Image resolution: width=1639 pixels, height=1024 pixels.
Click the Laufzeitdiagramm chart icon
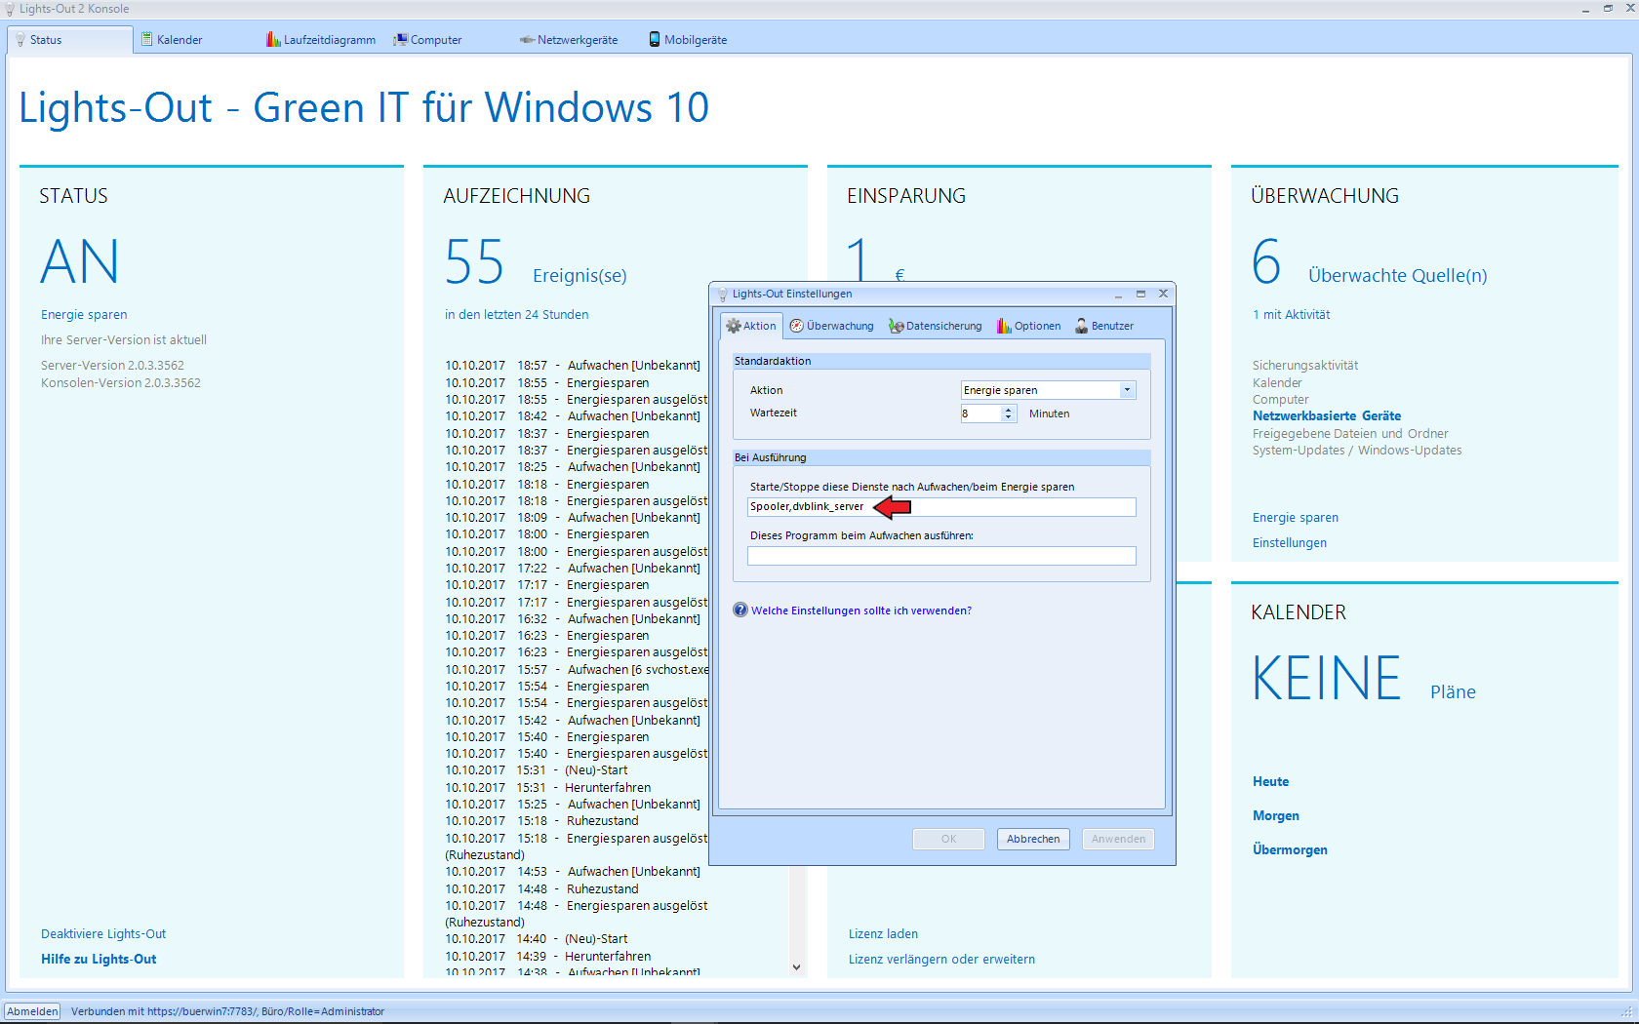(273, 40)
